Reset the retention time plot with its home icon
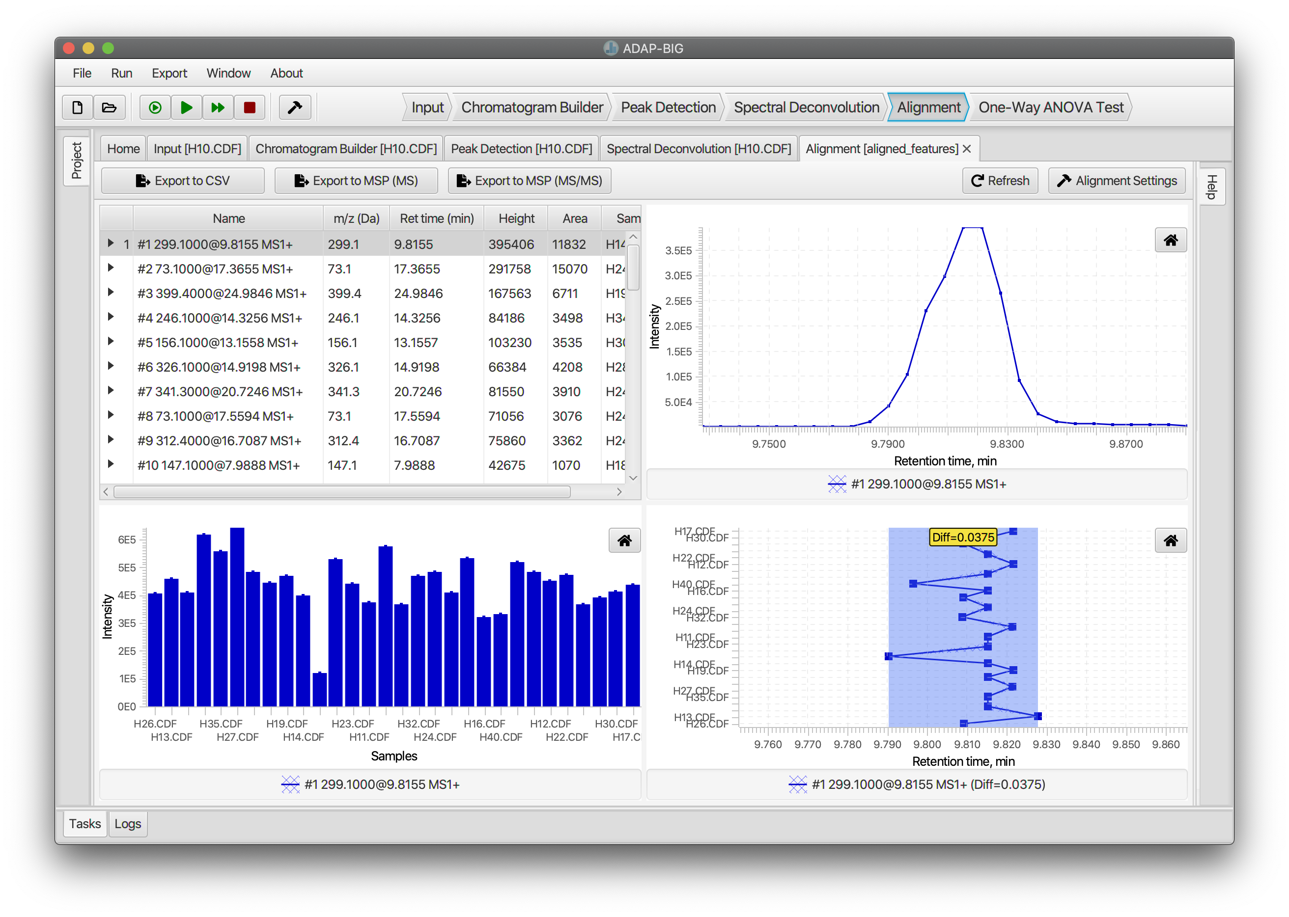The width and height of the screenshot is (1289, 917). click(x=1170, y=541)
